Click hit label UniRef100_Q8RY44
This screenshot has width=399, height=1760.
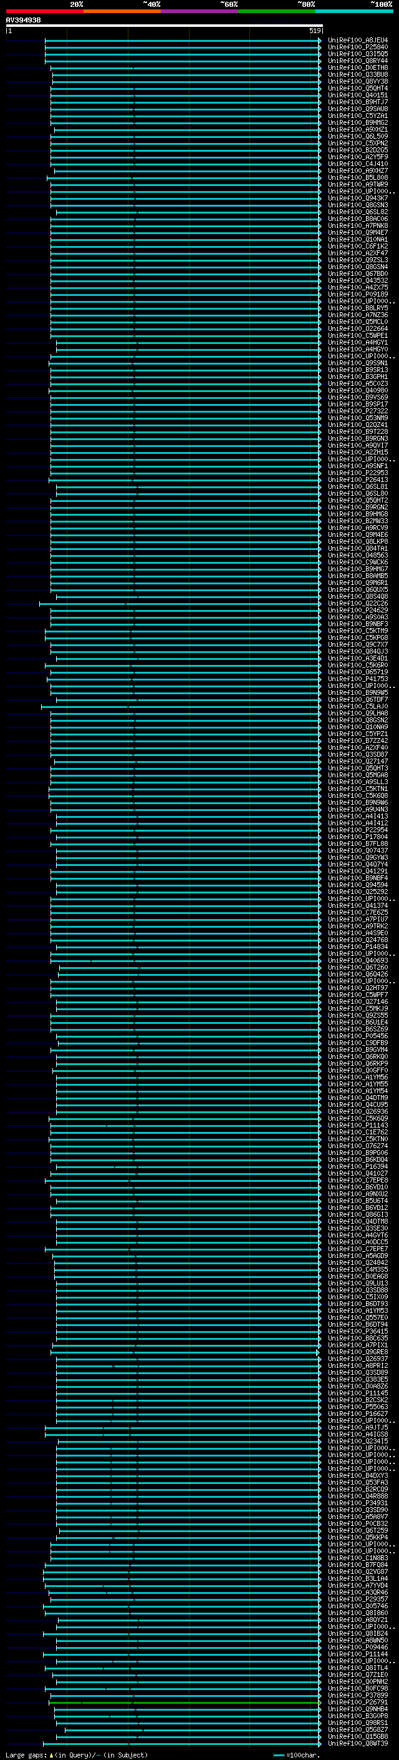[358, 61]
